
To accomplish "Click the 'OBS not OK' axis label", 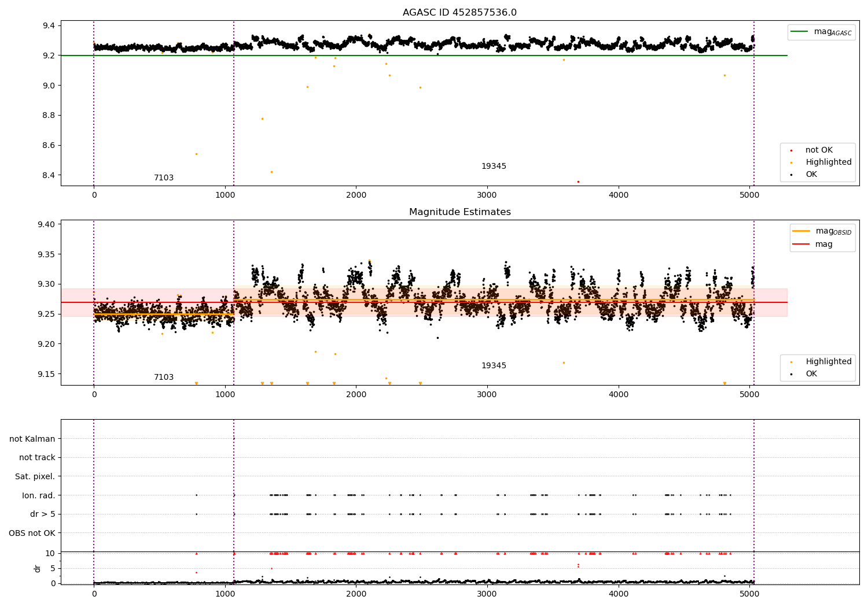I will click(32, 533).
